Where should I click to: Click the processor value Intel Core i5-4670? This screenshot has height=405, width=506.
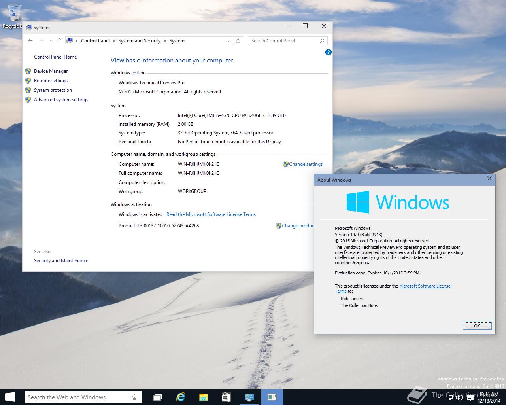[232, 115]
